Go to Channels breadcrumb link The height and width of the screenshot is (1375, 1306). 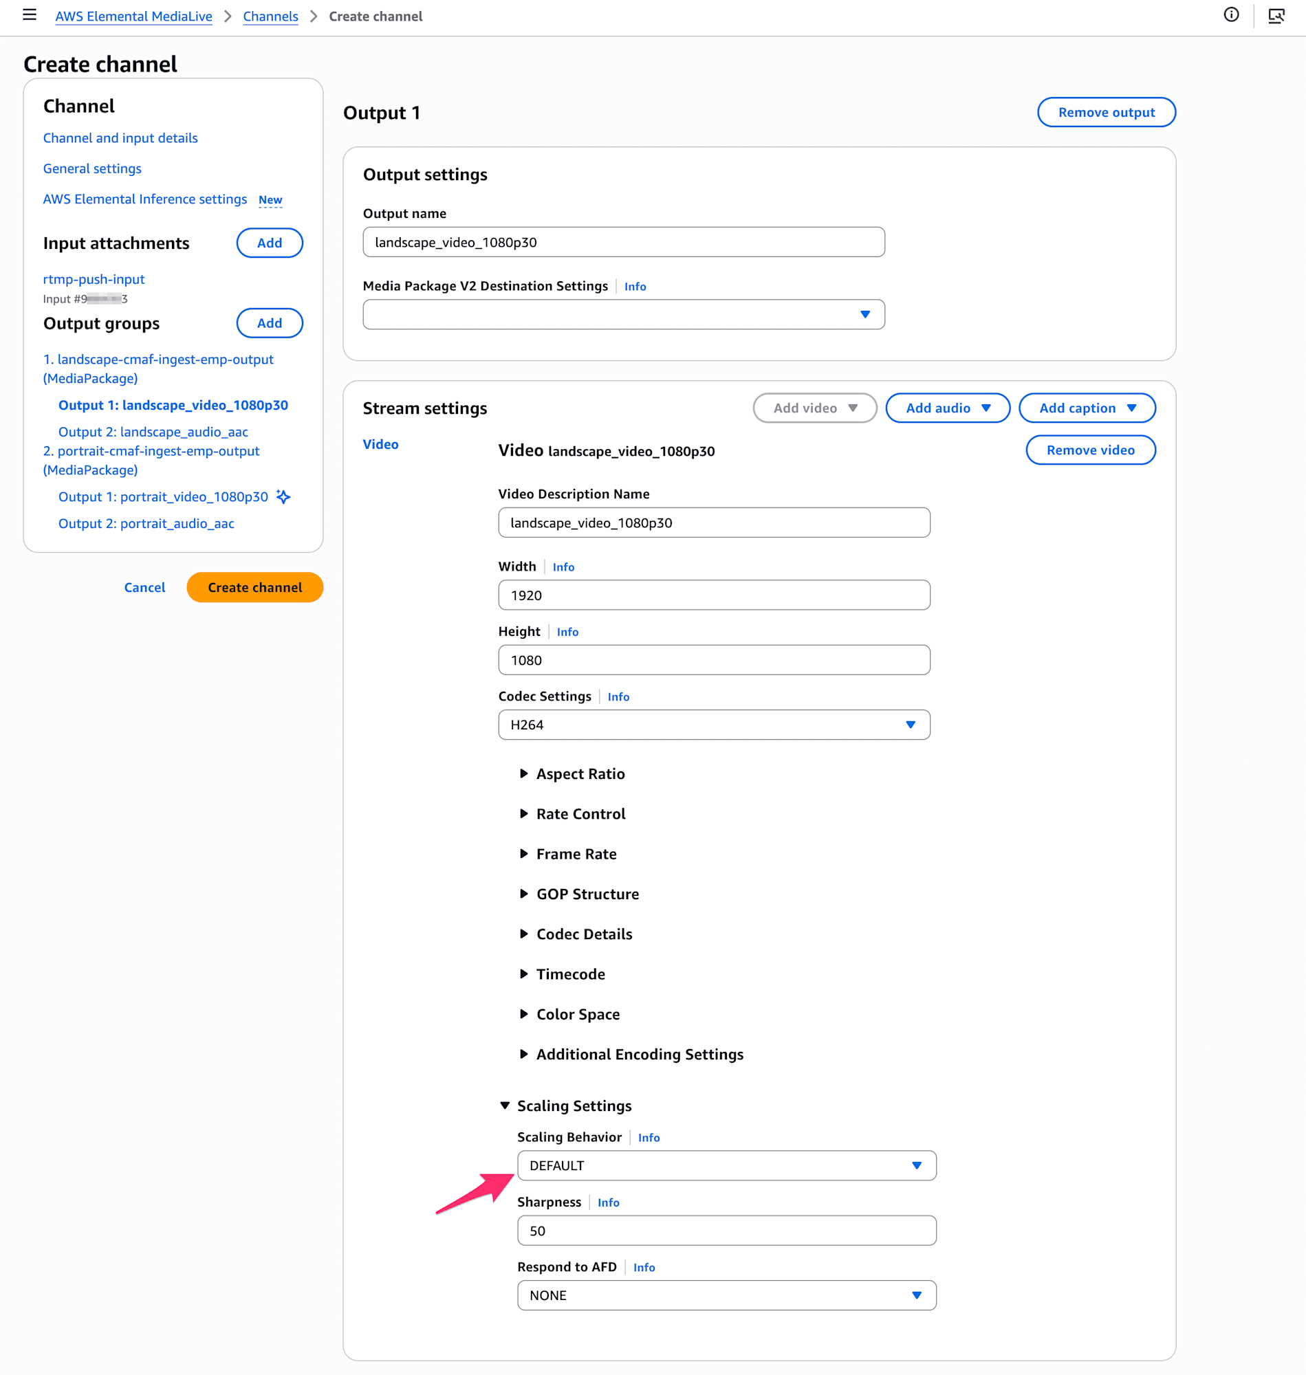click(270, 16)
